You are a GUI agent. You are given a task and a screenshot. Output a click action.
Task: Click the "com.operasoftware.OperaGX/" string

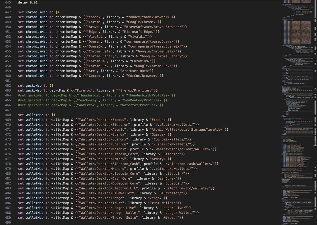pos(155,46)
